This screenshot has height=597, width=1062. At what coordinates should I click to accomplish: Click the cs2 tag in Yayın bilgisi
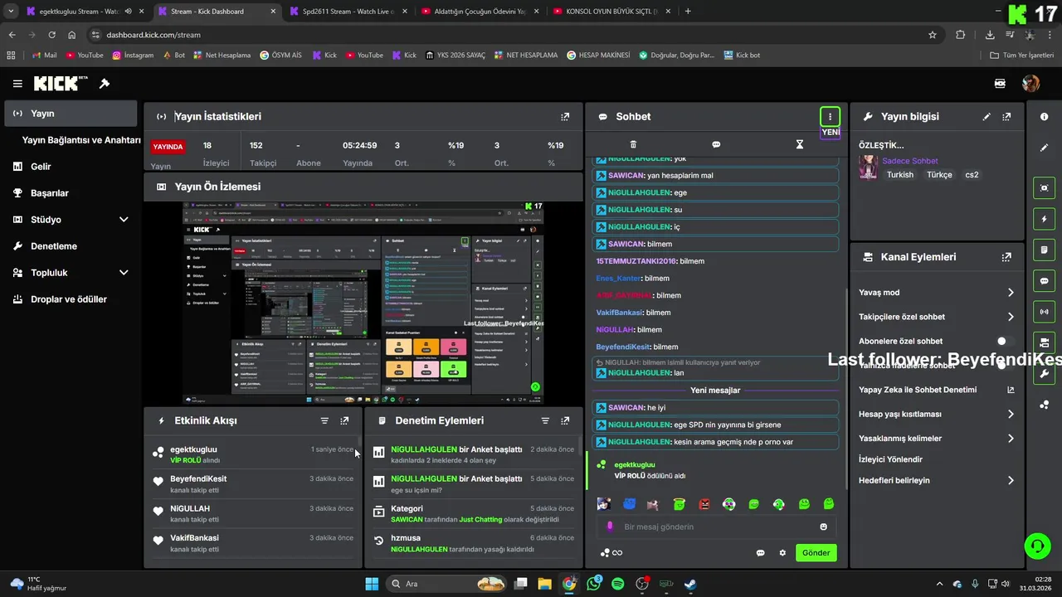(972, 175)
